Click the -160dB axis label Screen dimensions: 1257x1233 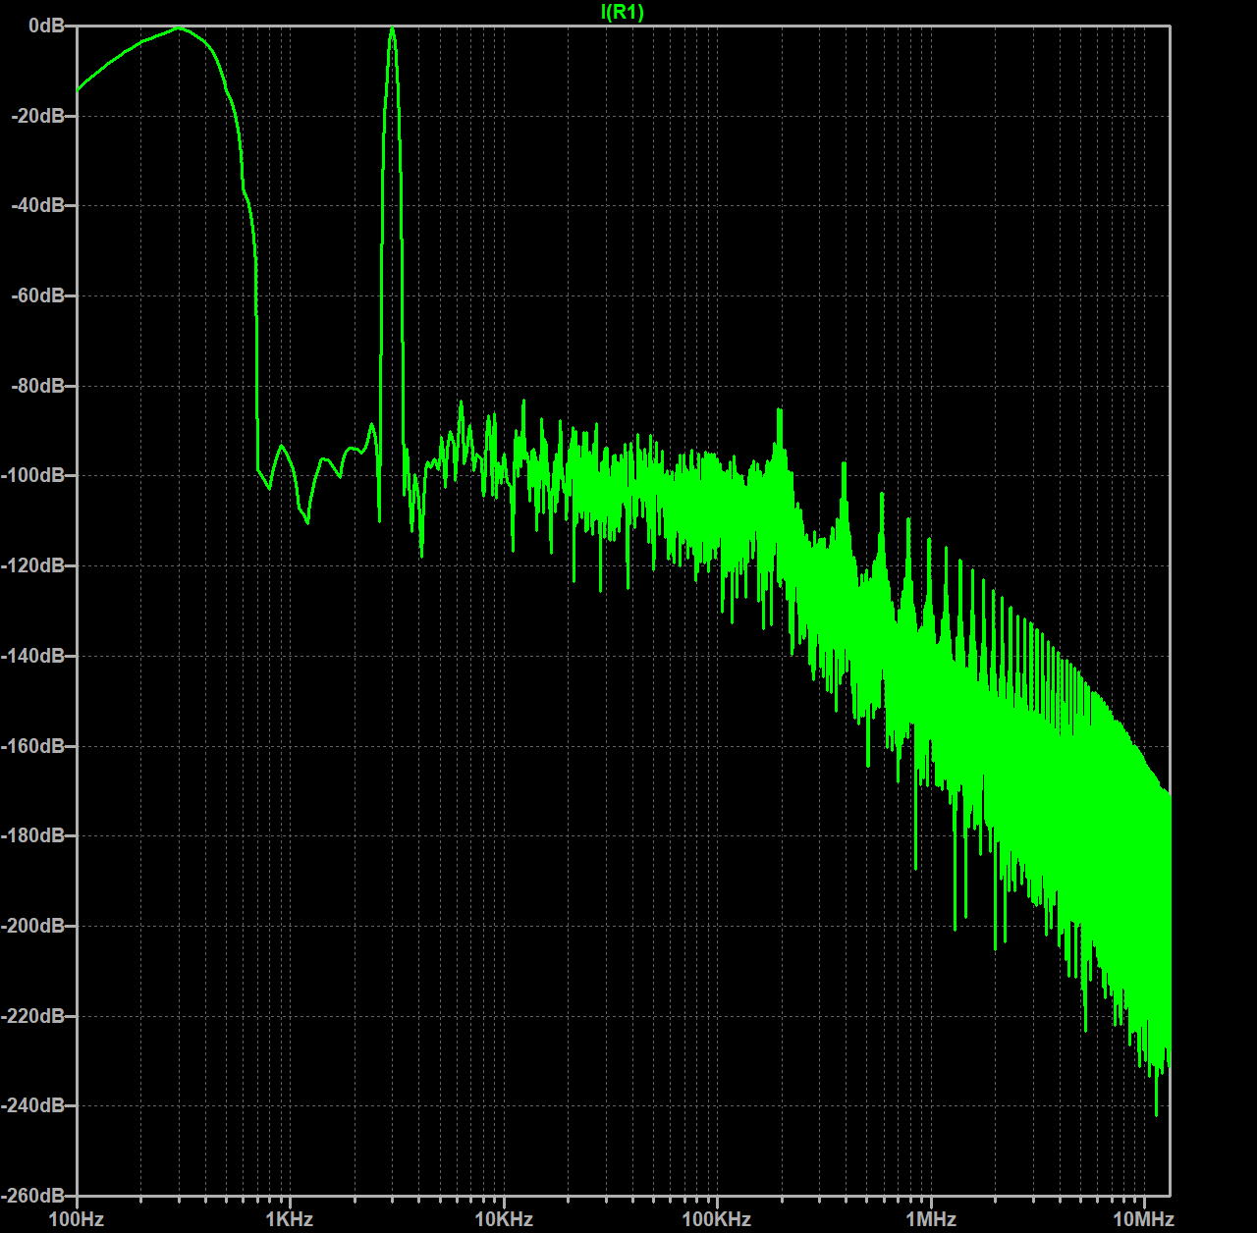click(x=33, y=746)
